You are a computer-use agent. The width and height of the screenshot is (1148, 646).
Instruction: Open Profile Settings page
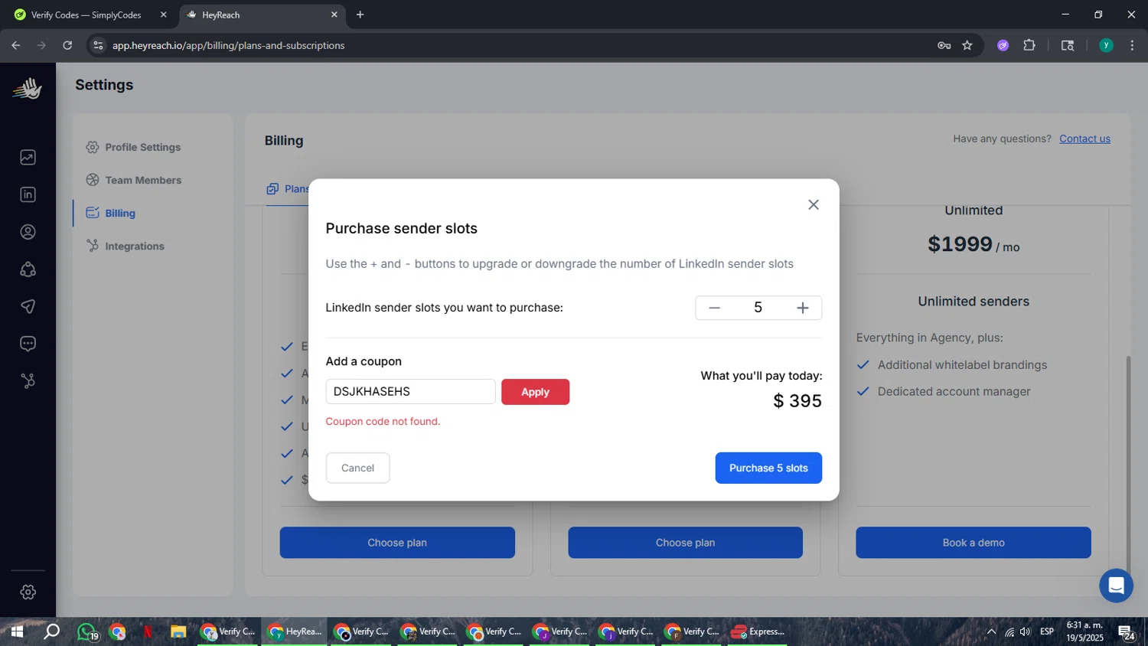click(134, 147)
